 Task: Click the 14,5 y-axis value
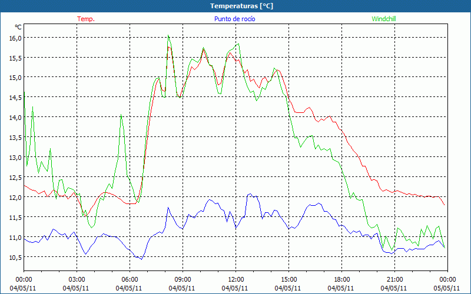tap(16, 98)
